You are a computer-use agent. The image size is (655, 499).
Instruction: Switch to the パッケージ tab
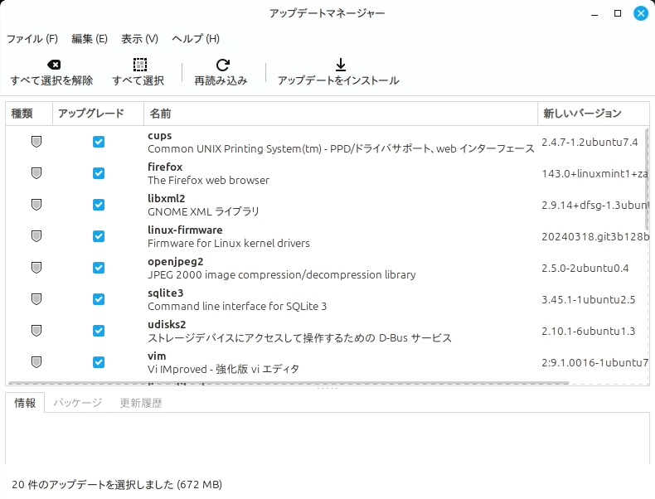pyautogui.click(x=78, y=403)
